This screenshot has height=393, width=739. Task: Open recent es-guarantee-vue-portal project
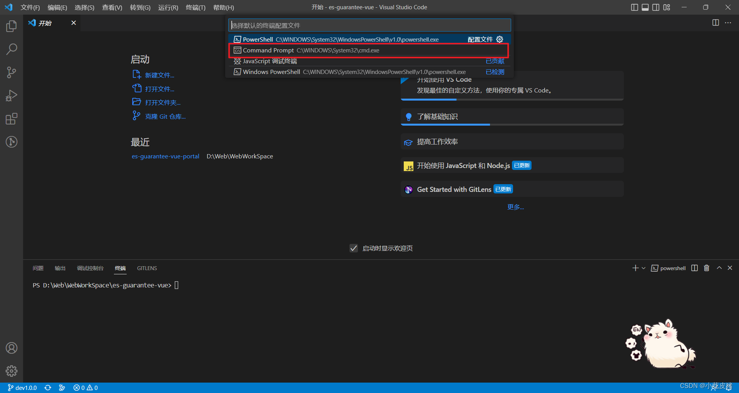[x=166, y=156]
